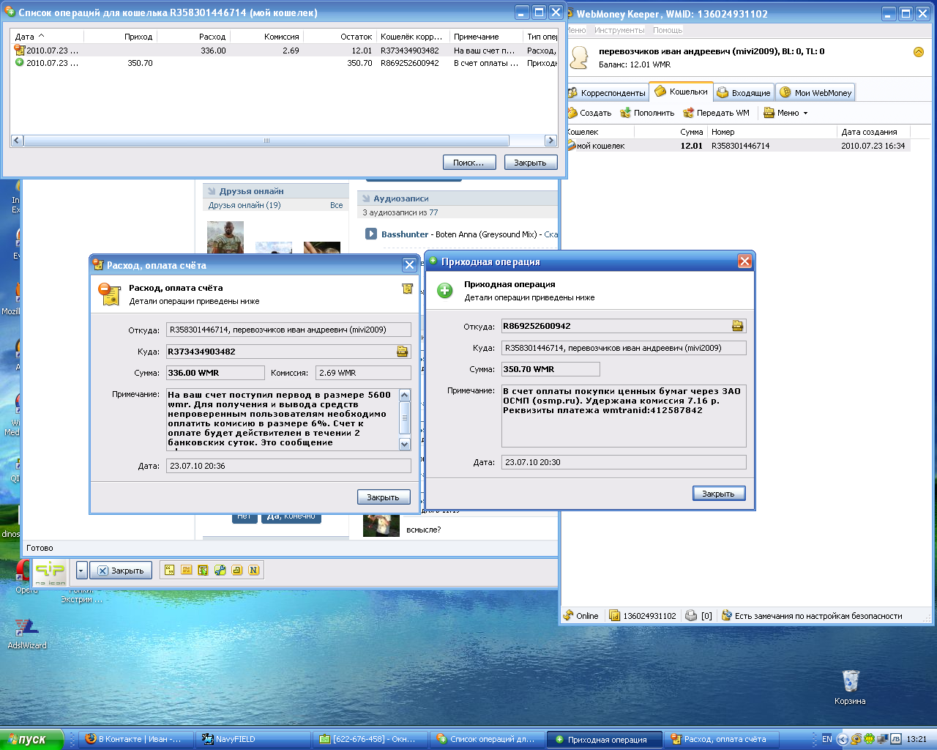
Task: Click Создать in the wallets toolbar
Action: (x=589, y=113)
